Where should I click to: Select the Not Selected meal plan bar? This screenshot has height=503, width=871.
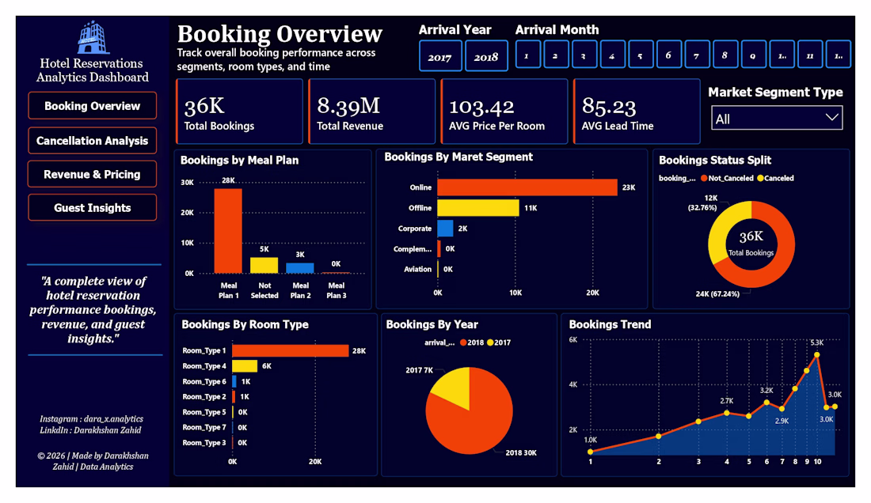[264, 266]
